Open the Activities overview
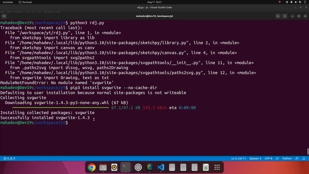The width and height of the screenshot is (309, 174). point(8,2)
